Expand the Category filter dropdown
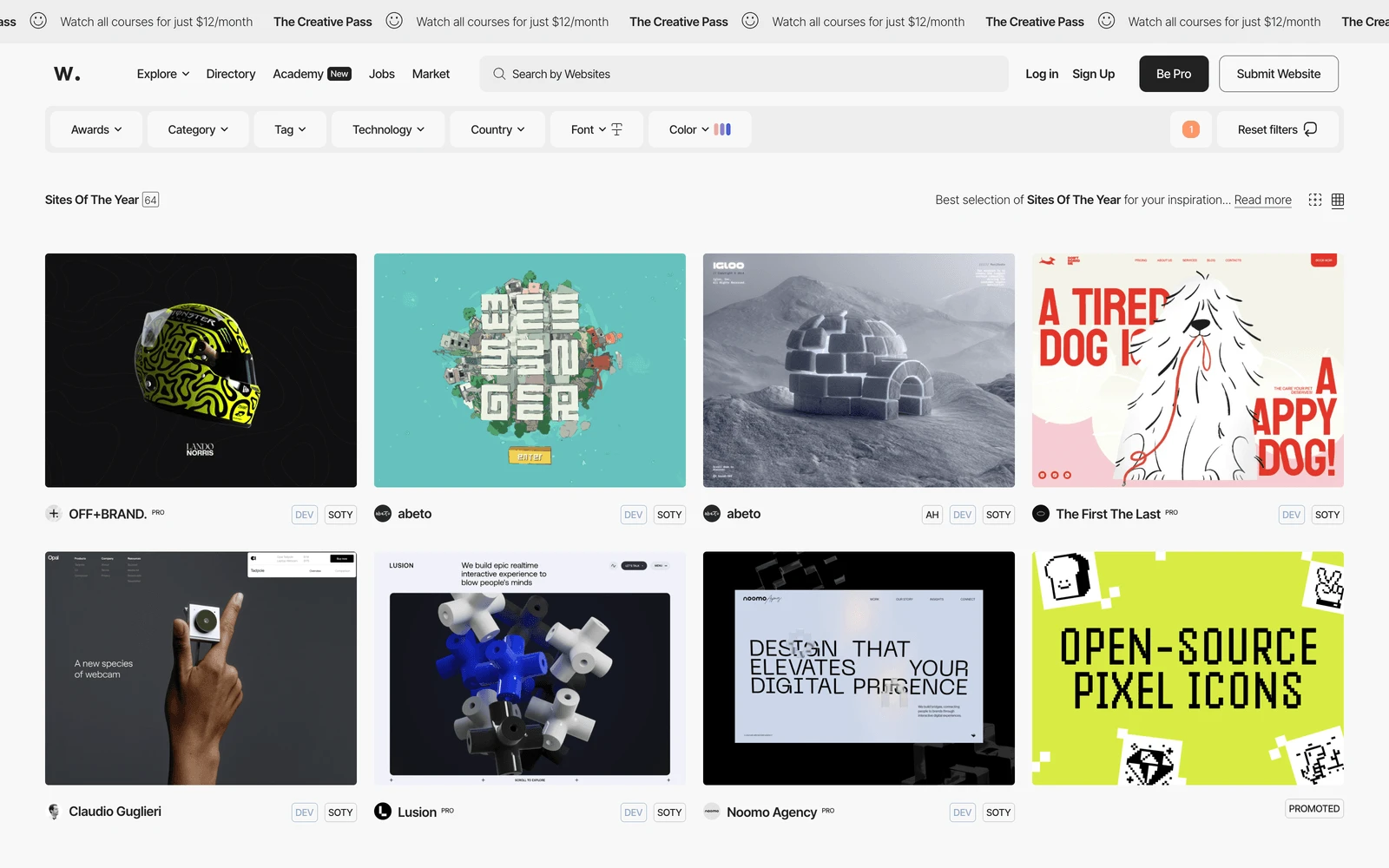Image resolution: width=1389 pixels, height=868 pixels. [x=198, y=129]
